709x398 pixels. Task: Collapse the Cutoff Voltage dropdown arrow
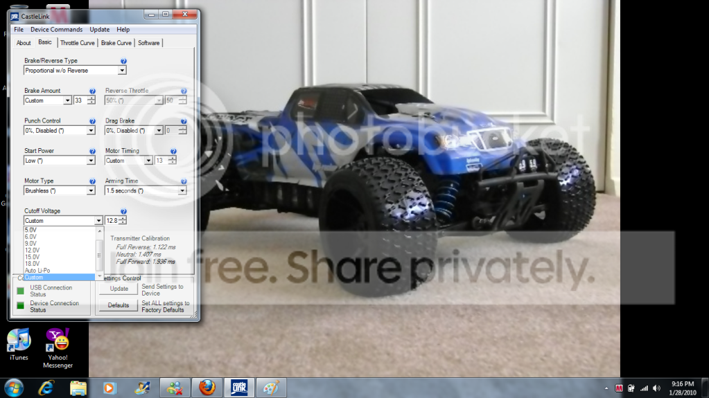pos(98,221)
